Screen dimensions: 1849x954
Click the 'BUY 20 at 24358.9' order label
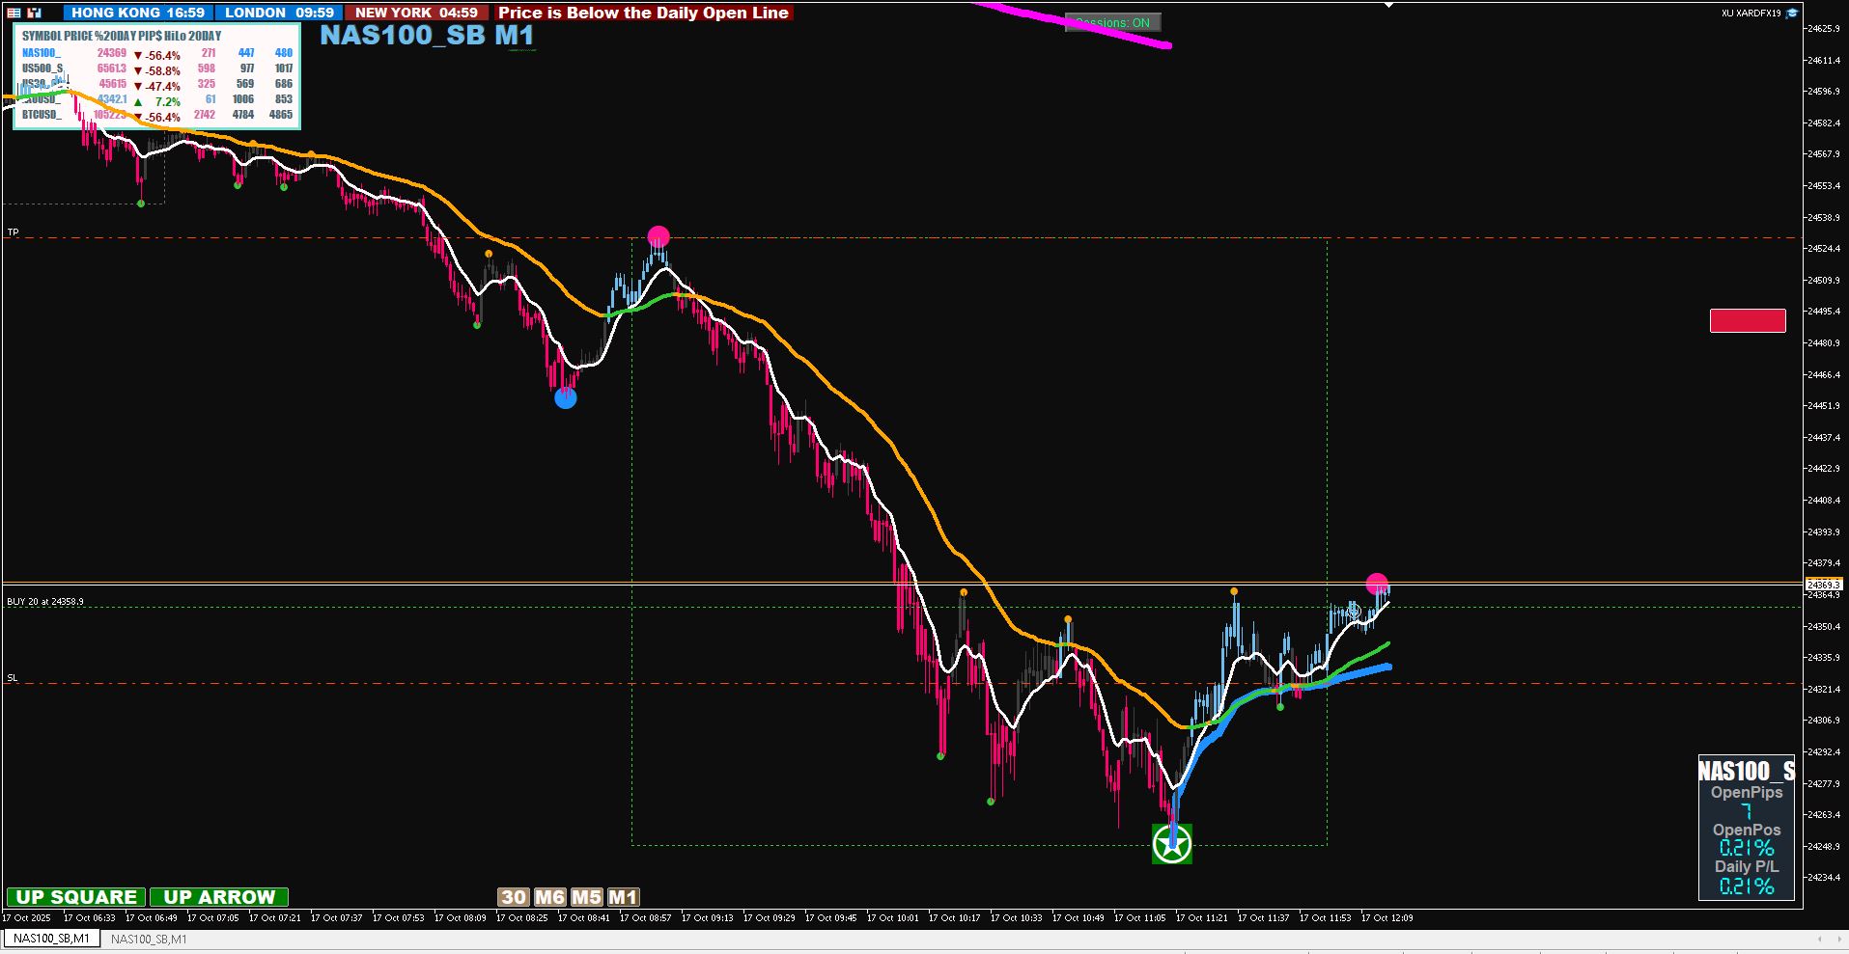point(45,601)
